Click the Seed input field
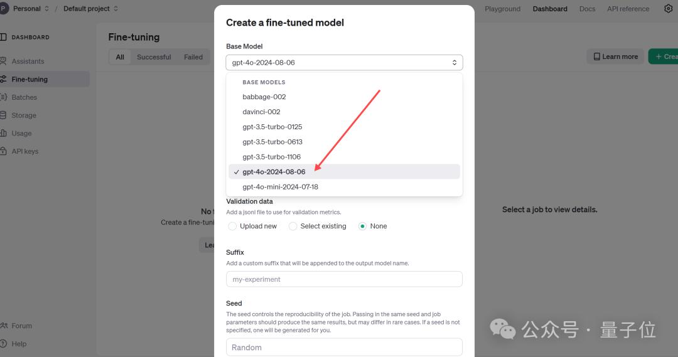The image size is (678, 357). click(344, 347)
